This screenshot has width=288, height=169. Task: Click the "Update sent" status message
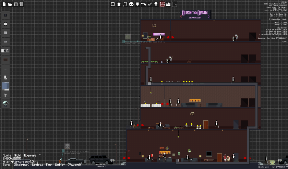(273, 167)
